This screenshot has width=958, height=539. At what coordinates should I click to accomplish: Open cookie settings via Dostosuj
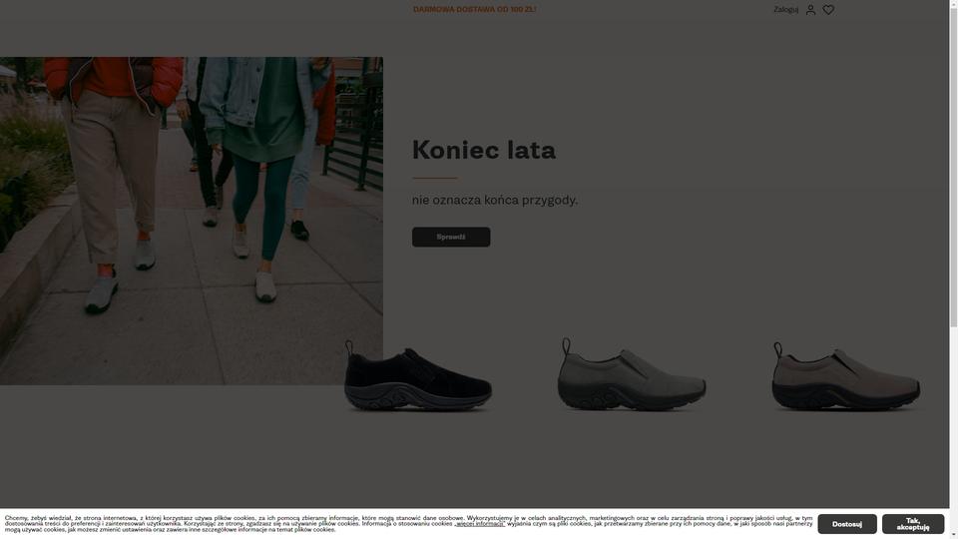coord(847,524)
